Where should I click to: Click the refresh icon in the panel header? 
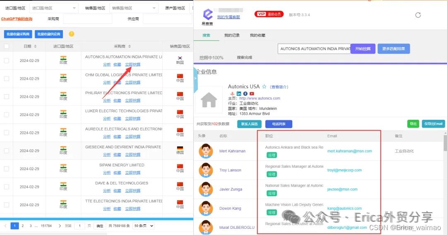coord(418,15)
